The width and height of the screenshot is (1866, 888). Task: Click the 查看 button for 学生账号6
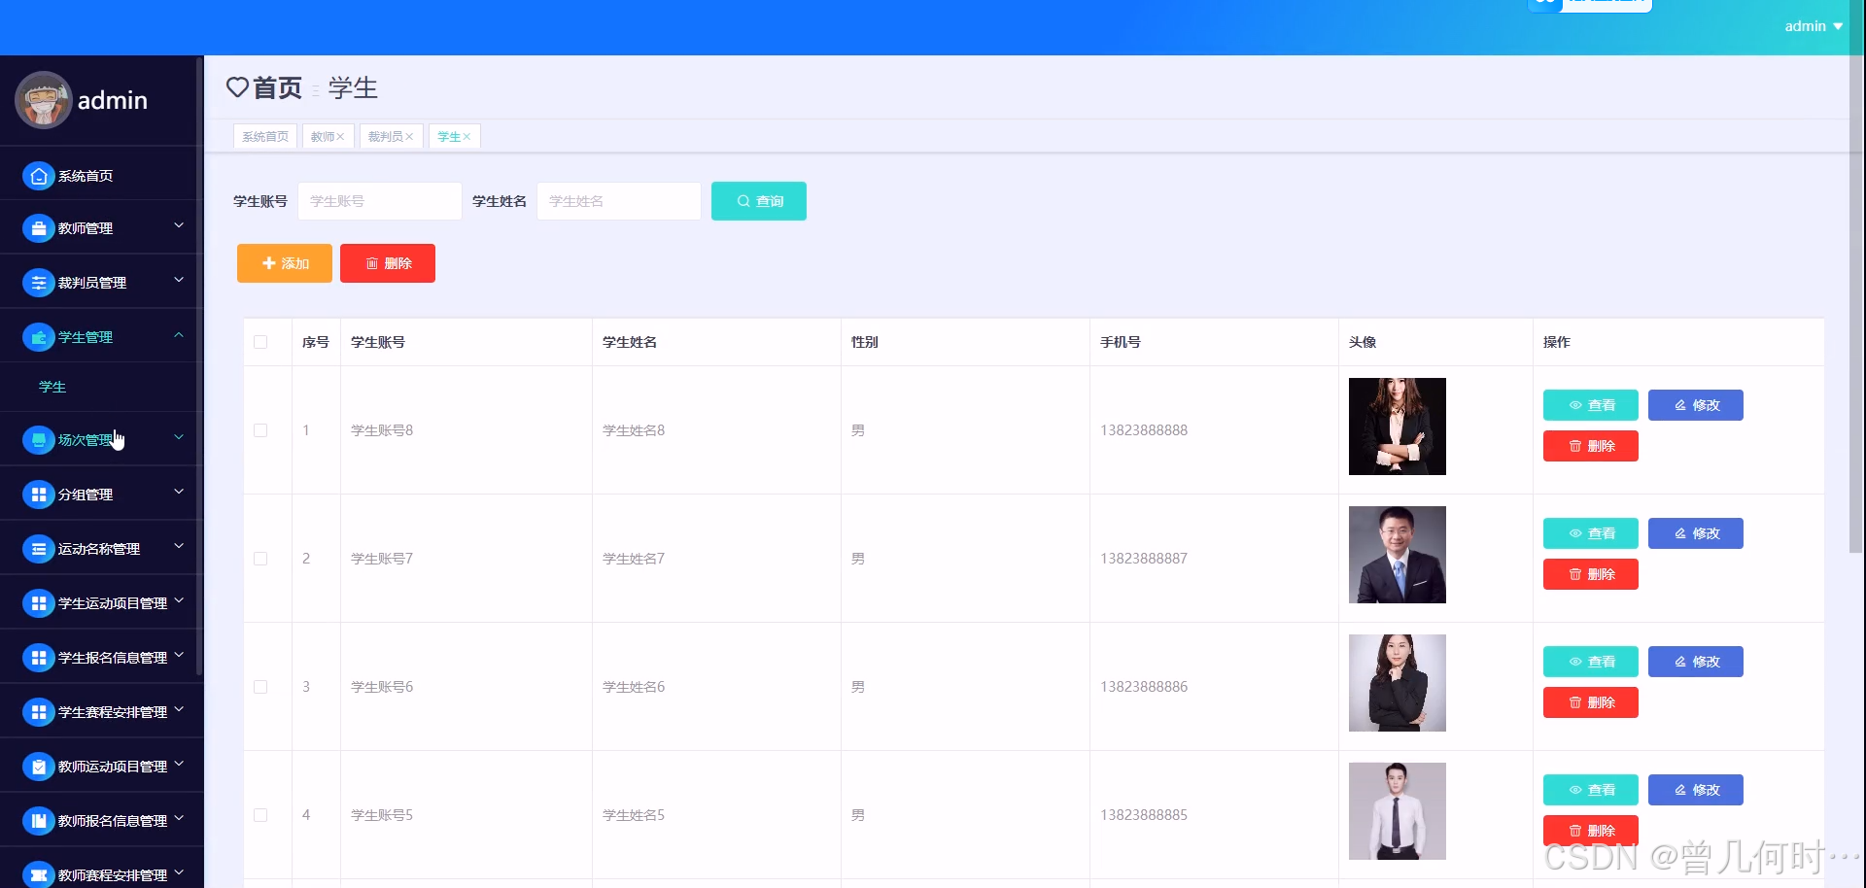[x=1590, y=662]
